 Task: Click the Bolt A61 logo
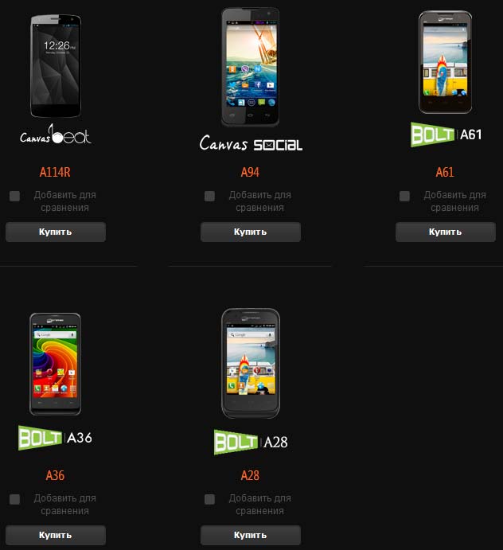coord(446,135)
